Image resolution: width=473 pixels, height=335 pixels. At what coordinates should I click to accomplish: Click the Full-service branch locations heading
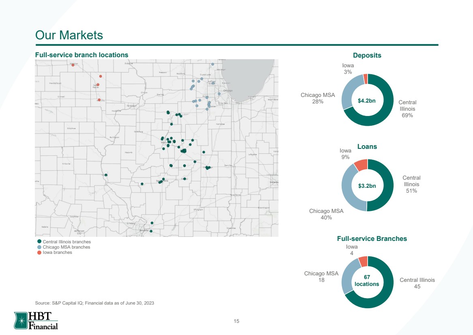[82, 55]
